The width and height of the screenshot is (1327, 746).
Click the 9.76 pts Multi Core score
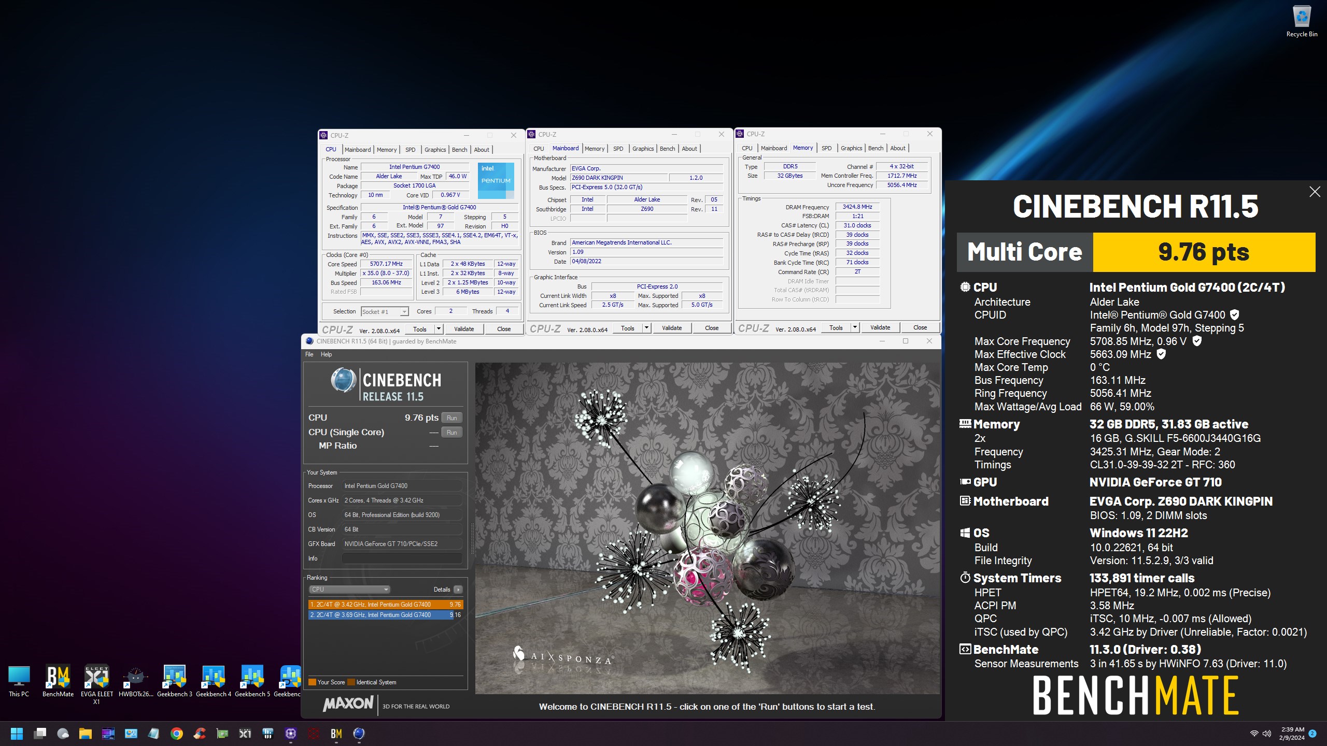tap(1204, 252)
